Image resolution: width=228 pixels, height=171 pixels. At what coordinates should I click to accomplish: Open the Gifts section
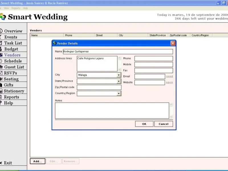(x=9, y=85)
